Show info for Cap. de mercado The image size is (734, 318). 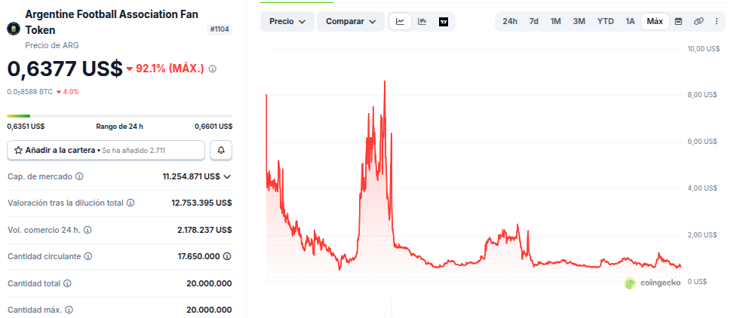pos(79,177)
